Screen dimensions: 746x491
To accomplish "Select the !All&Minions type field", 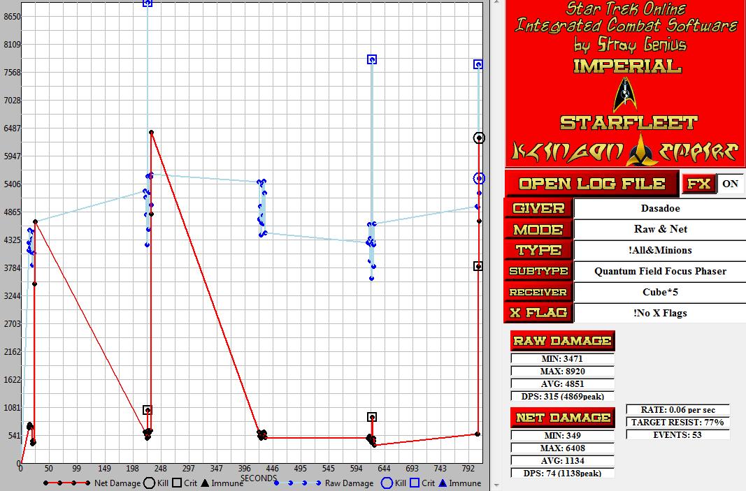I will click(x=661, y=250).
